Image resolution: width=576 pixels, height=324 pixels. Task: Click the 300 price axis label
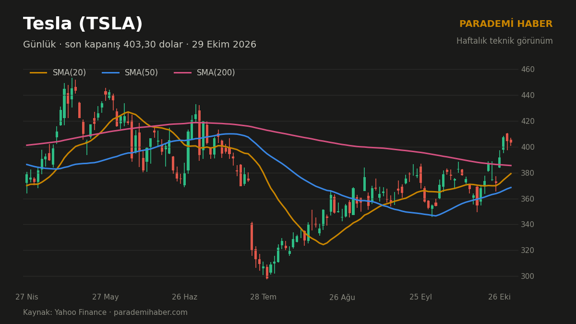tap(528, 276)
